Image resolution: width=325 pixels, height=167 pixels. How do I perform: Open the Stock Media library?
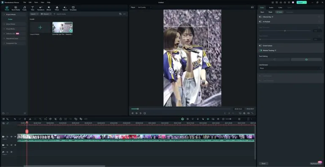(16, 8)
